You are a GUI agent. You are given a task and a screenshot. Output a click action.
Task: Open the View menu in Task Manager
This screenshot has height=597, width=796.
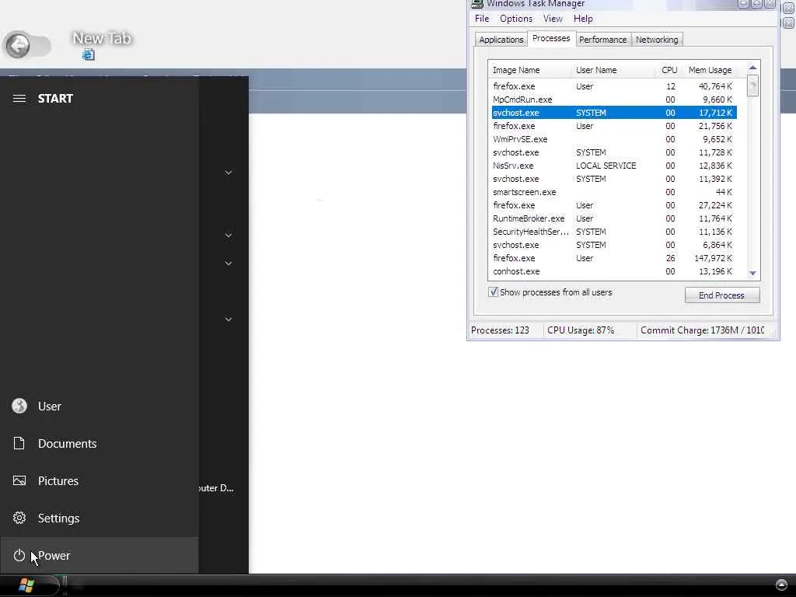pos(553,19)
